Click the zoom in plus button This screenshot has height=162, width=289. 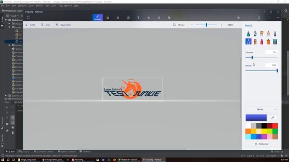(x=221, y=25)
